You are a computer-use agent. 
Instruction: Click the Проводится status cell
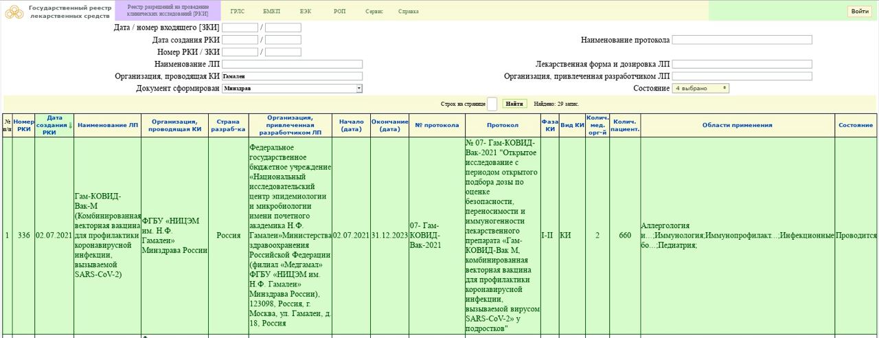[856, 236]
